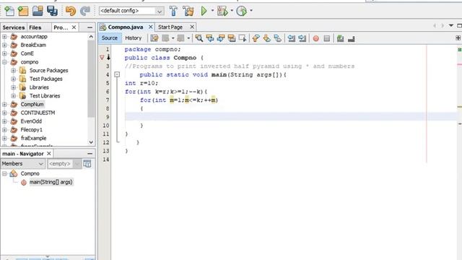Open Profile Project dropdown arrow
The height and width of the screenshot is (260, 462).
[251, 11]
